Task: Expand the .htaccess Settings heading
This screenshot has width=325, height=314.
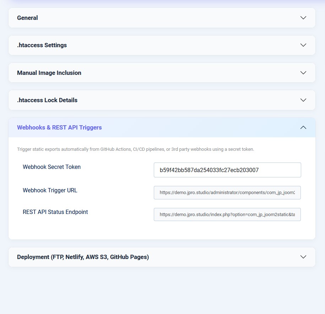Action: pyautogui.click(x=42, y=45)
